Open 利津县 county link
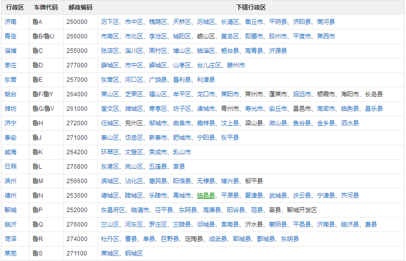This screenshot has height=261, width=406. 206,80
